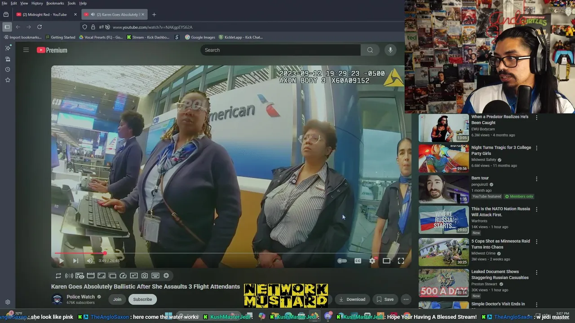Open Stream - Kick Dashboard bookmark

click(x=148, y=37)
